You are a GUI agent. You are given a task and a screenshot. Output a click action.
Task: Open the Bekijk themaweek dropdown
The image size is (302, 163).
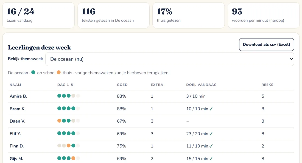tap(169, 59)
